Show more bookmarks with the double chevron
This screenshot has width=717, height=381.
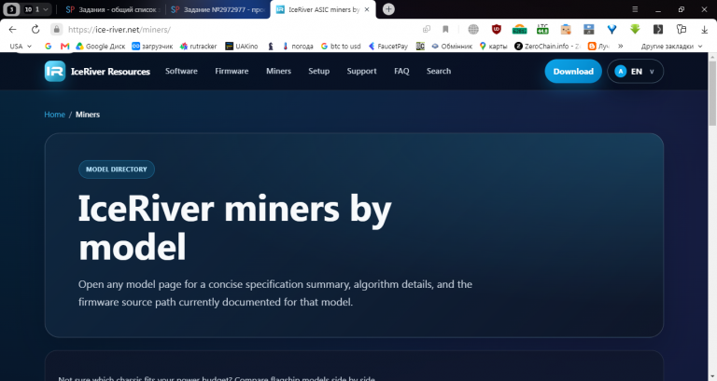[621, 46]
